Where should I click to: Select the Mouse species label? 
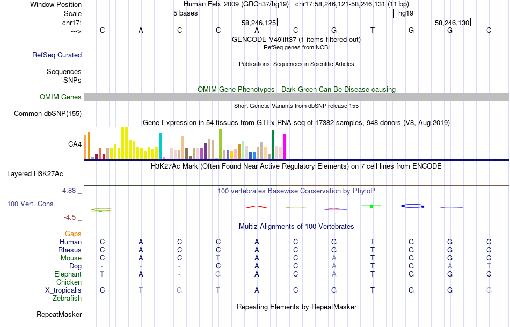pos(71,258)
